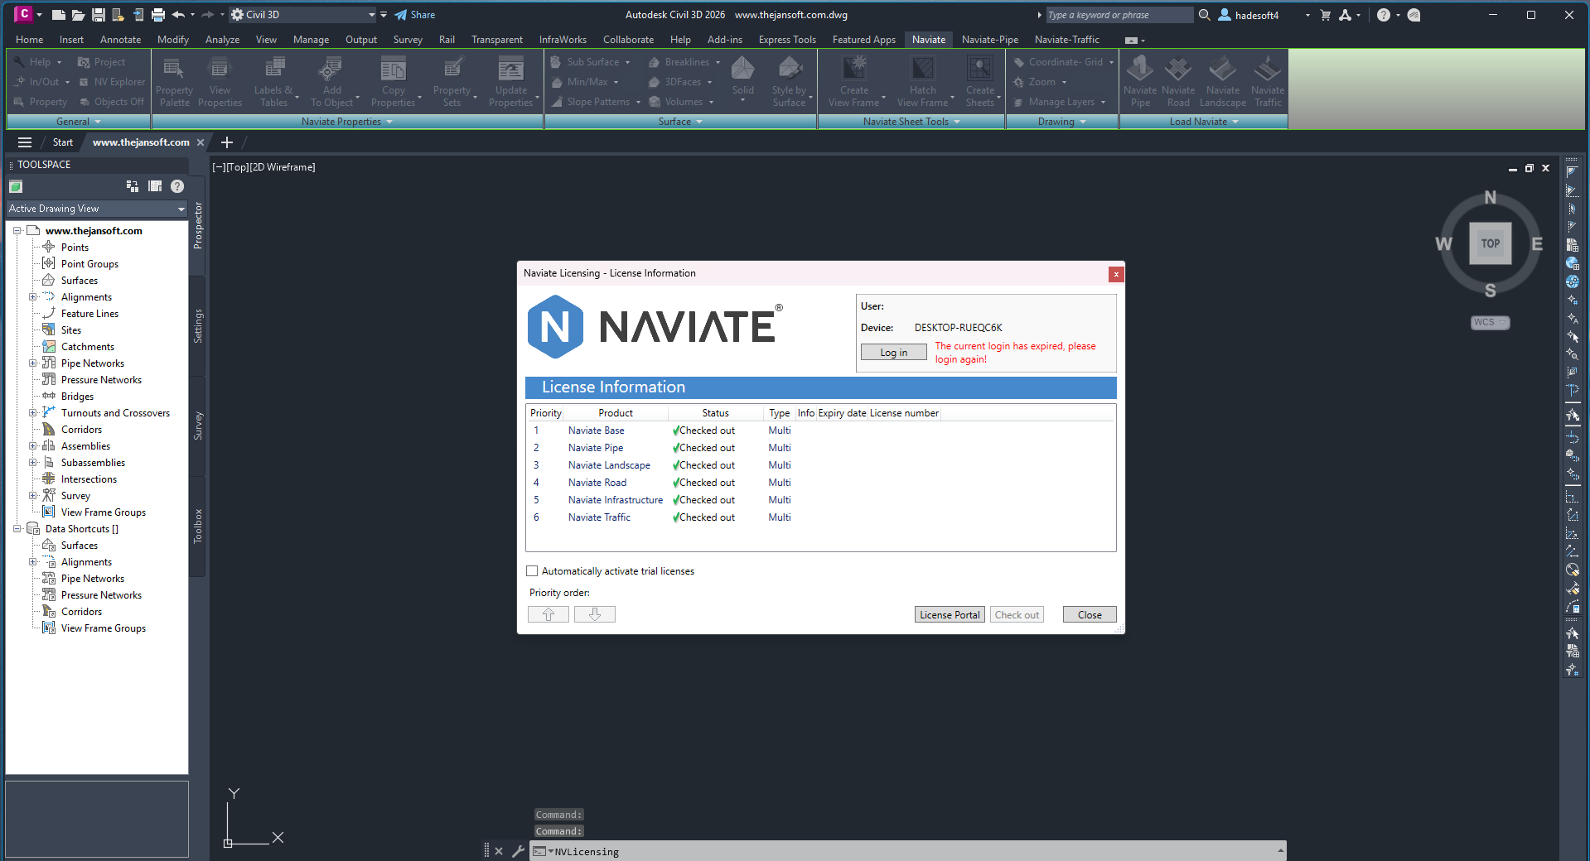1590x861 pixels.
Task: Click the Log in button
Action: pos(893,353)
